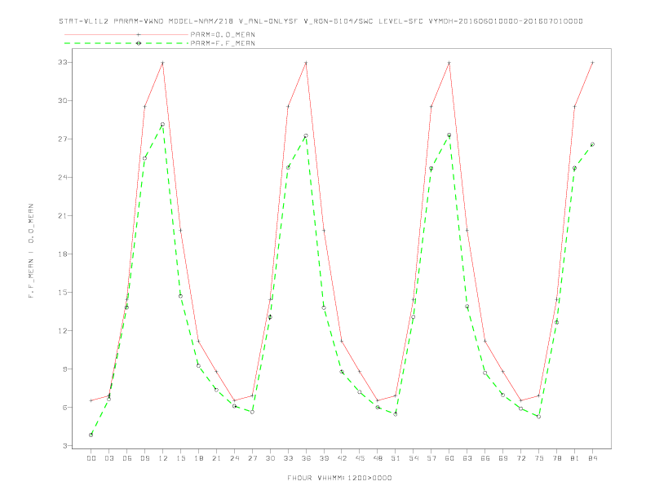The image size is (646, 499).
Task: Select red peak data point at hour 60
Action: coord(449,63)
